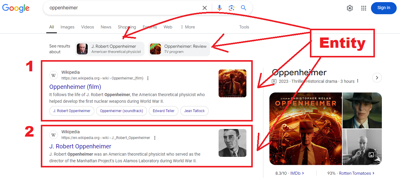This screenshot has height=178, width=400.
Task: Switch to the News tab
Action: [x=106, y=27]
